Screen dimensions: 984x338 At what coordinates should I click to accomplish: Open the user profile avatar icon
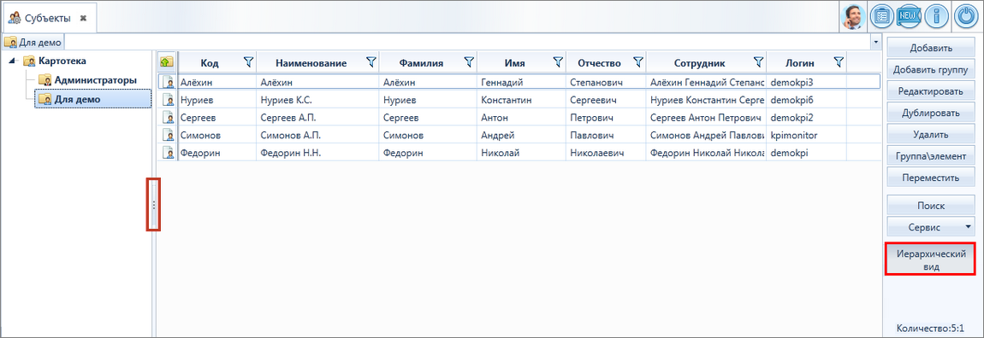(853, 17)
